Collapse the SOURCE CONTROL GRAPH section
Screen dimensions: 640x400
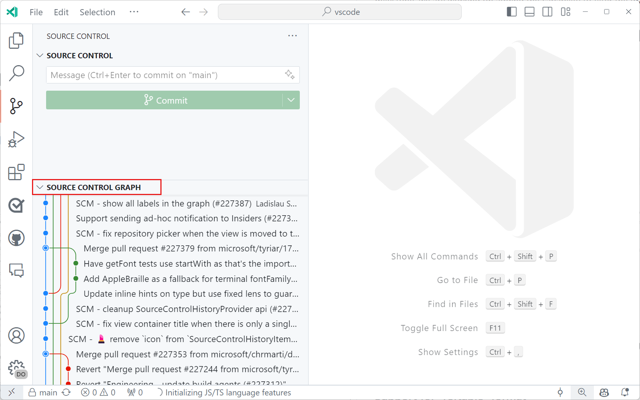(40, 187)
